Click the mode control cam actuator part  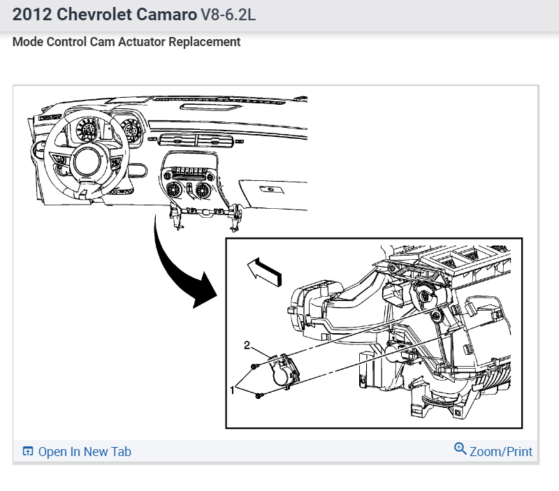coord(285,372)
